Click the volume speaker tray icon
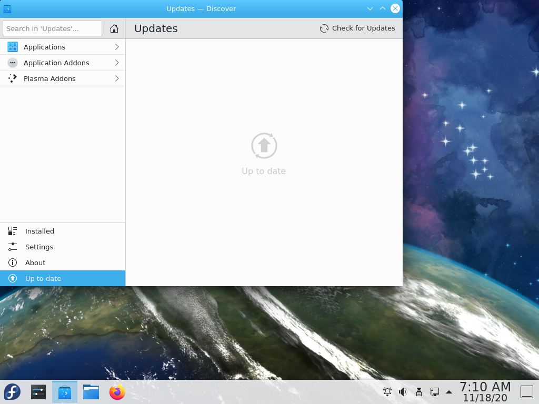The image size is (539, 404). coord(403,391)
